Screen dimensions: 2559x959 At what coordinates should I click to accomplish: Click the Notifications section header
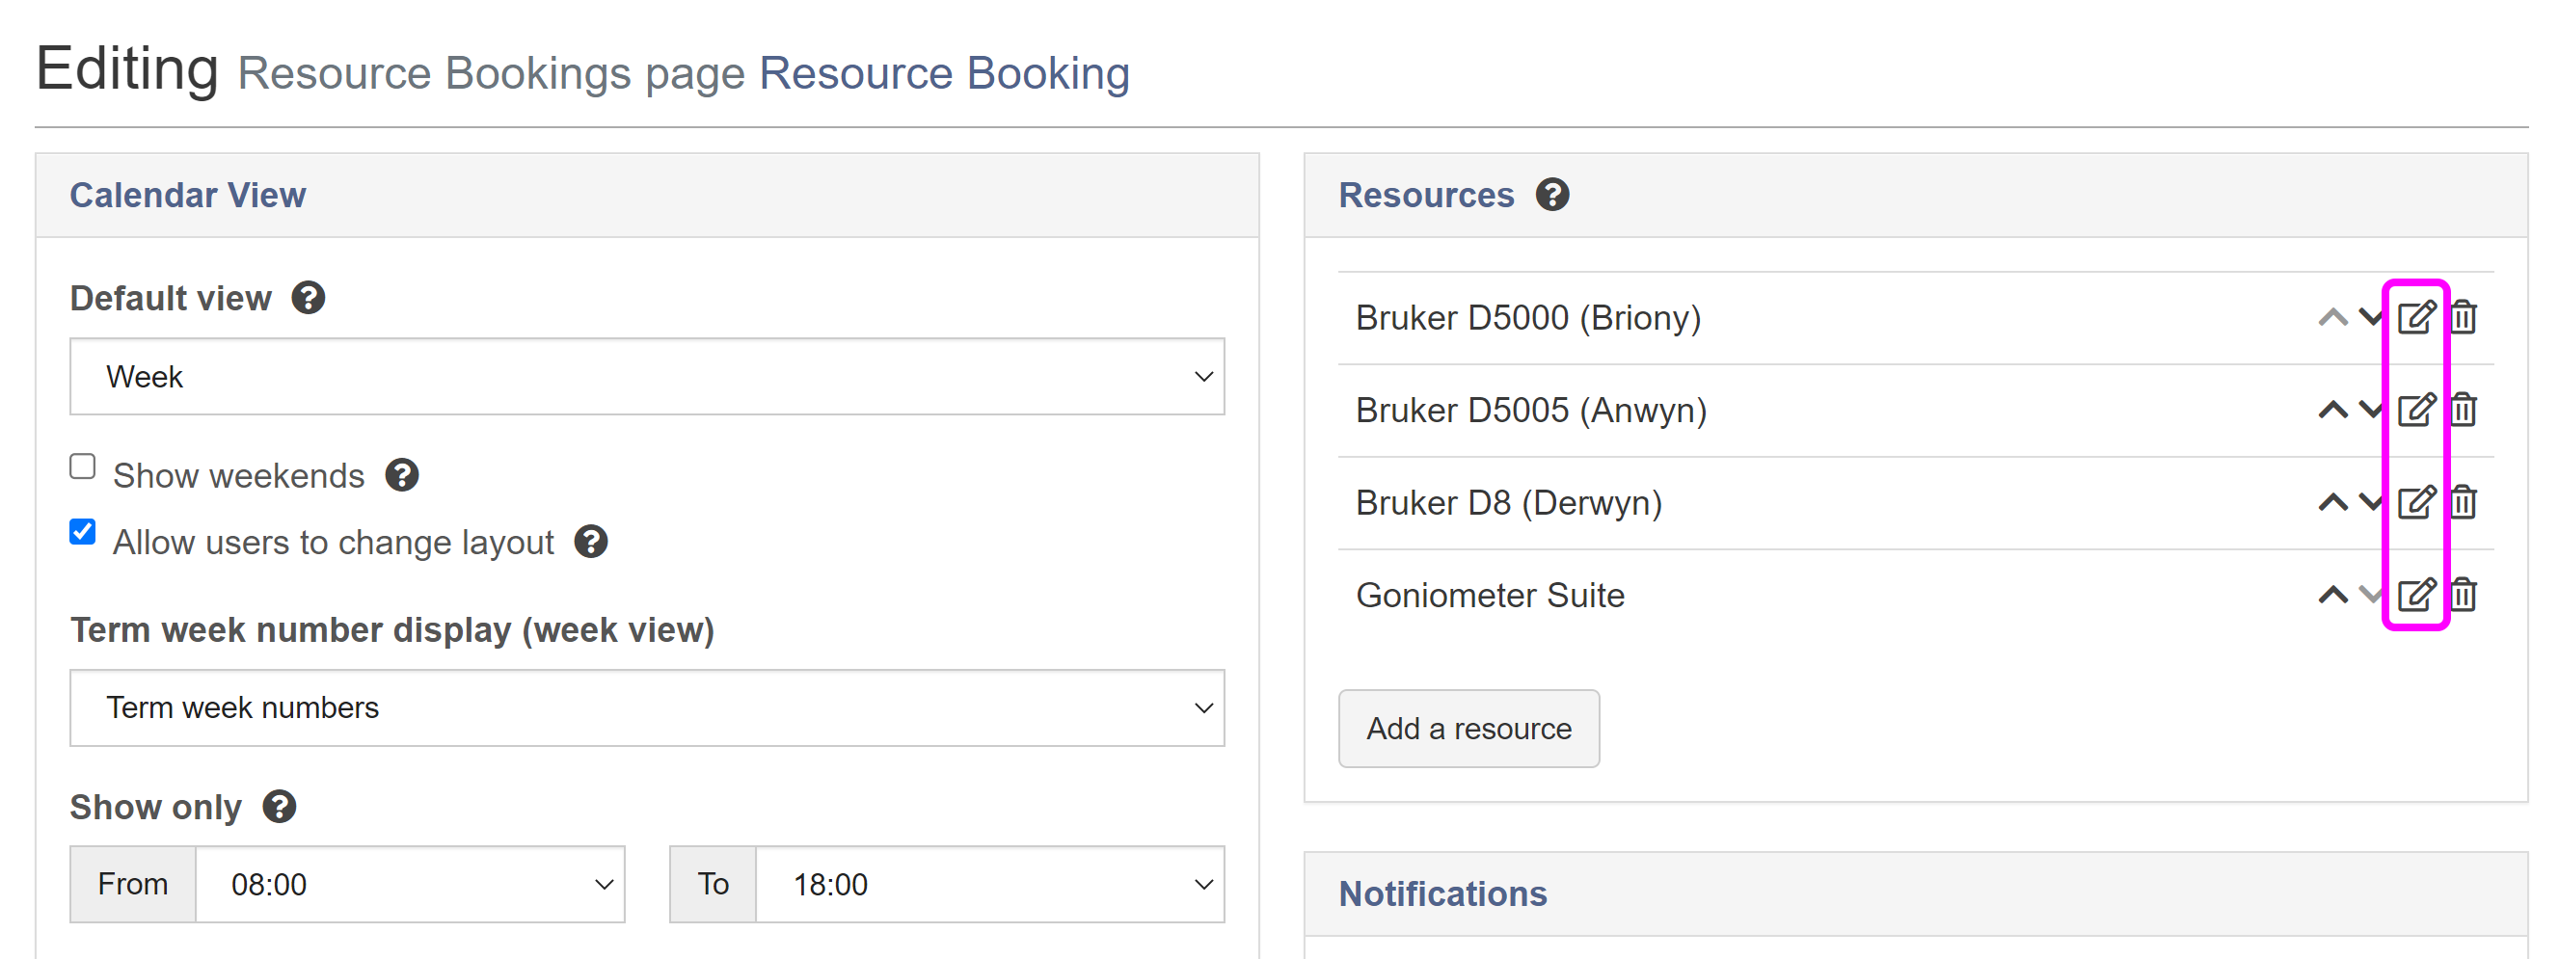point(1442,893)
